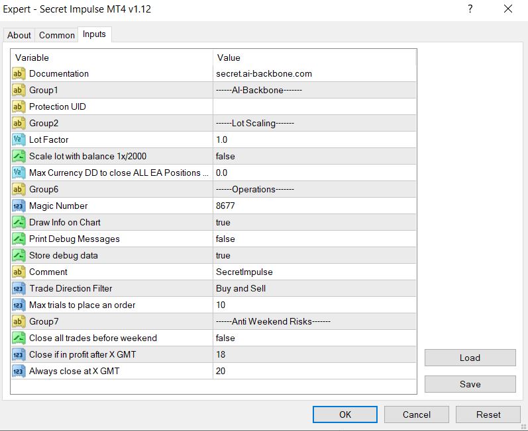Click the bool icon for Store debug data
The height and width of the screenshot is (431, 528).
pos(19,255)
